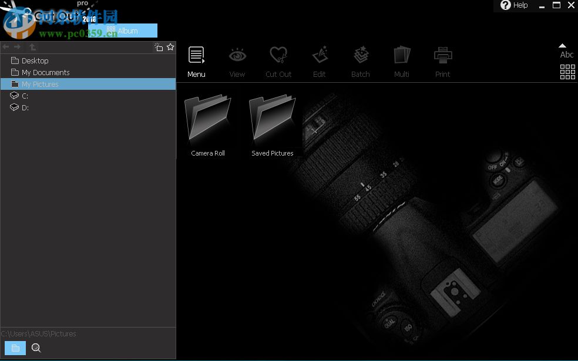Open the Camera Roll folder thumbnail
The height and width of the screenshot is (361, 578).
click(x=208, y=126)
